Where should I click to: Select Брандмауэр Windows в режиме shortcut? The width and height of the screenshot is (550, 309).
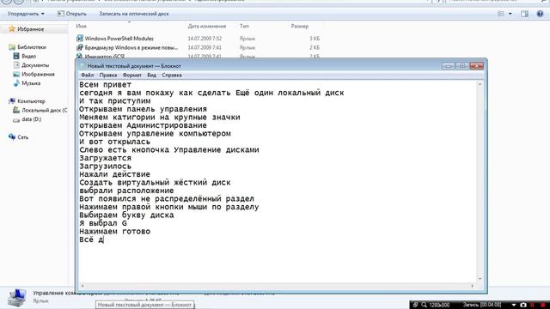131,47
